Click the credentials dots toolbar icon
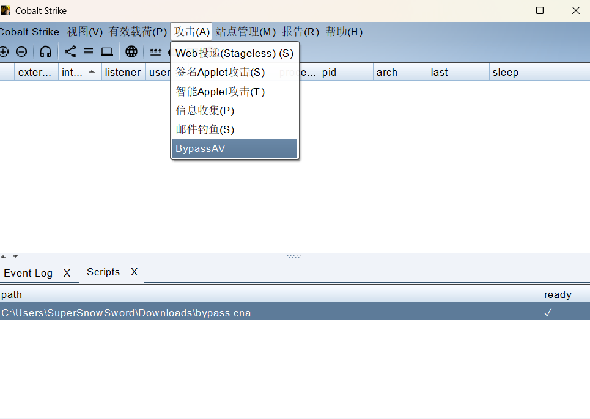 coord(156,52)
